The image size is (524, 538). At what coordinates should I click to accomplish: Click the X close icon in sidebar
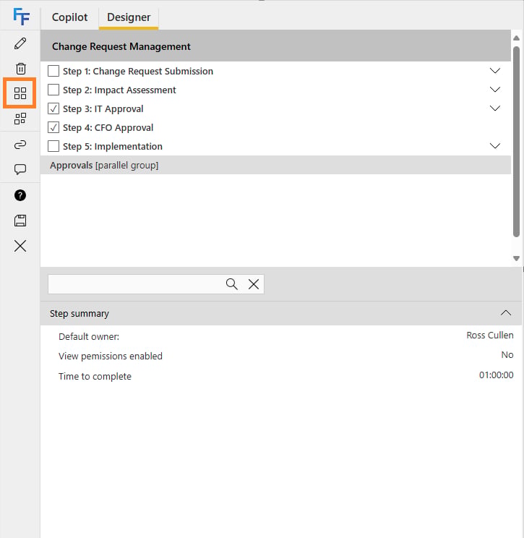pyautogui.click(x=20, y=246)
